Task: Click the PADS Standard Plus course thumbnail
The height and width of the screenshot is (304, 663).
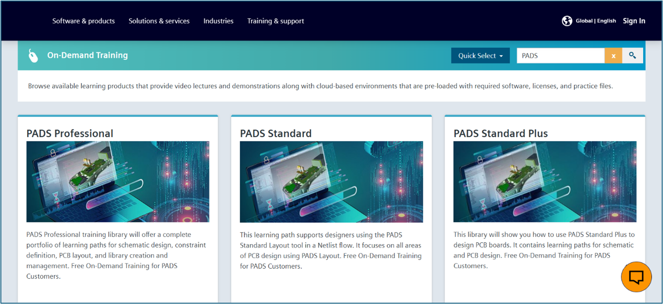Action: 545,181
